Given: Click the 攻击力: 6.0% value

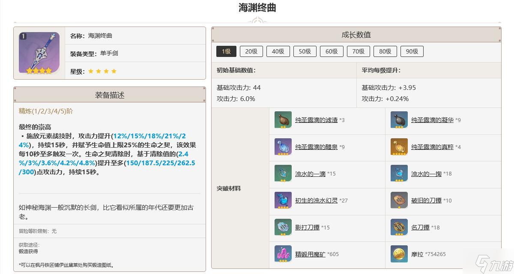Looking at the screenshot, I should [x=236, y=98].
